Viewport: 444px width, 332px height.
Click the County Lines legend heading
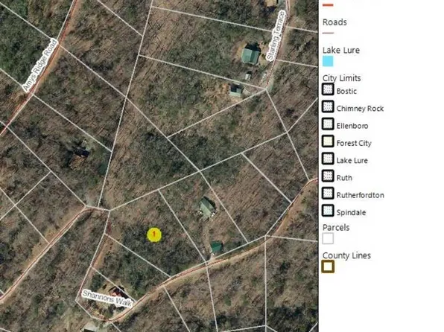coord(346,255)
